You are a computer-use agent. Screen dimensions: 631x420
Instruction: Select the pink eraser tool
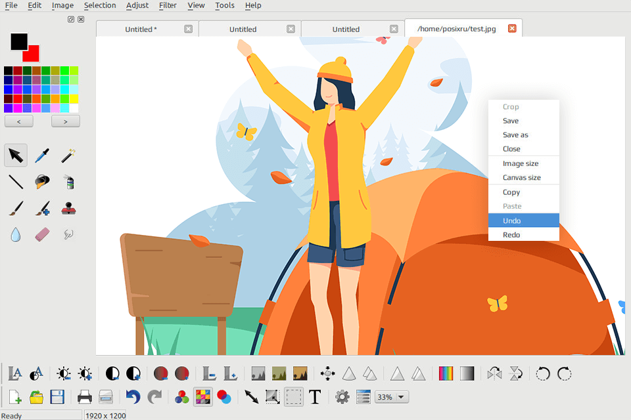pos(42,235)
